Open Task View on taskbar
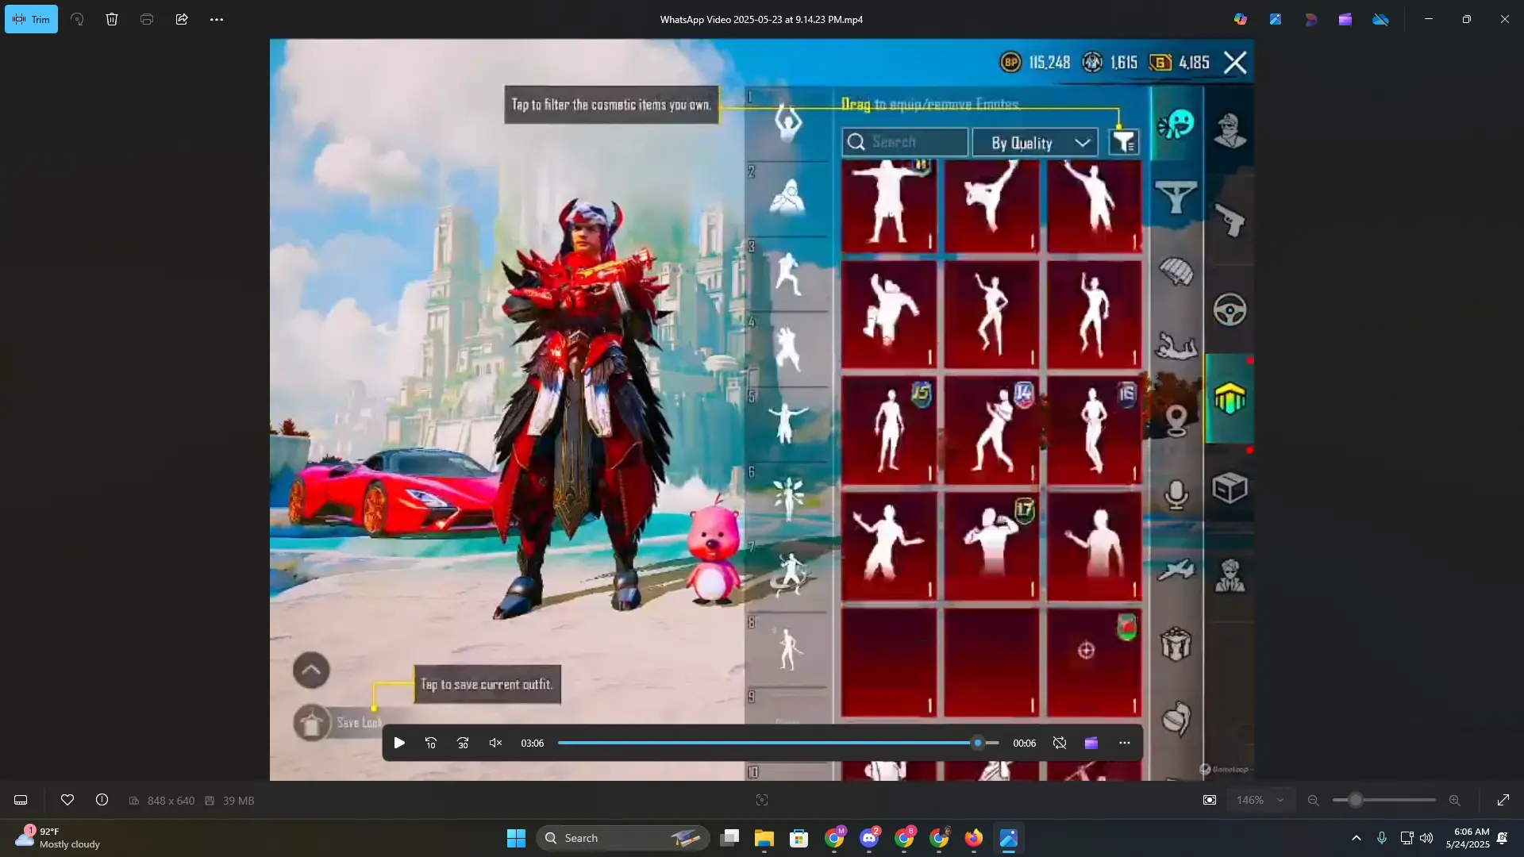The height and width of the screenshot is (857, 1524). pyautogui.click(x=729, y=838)
